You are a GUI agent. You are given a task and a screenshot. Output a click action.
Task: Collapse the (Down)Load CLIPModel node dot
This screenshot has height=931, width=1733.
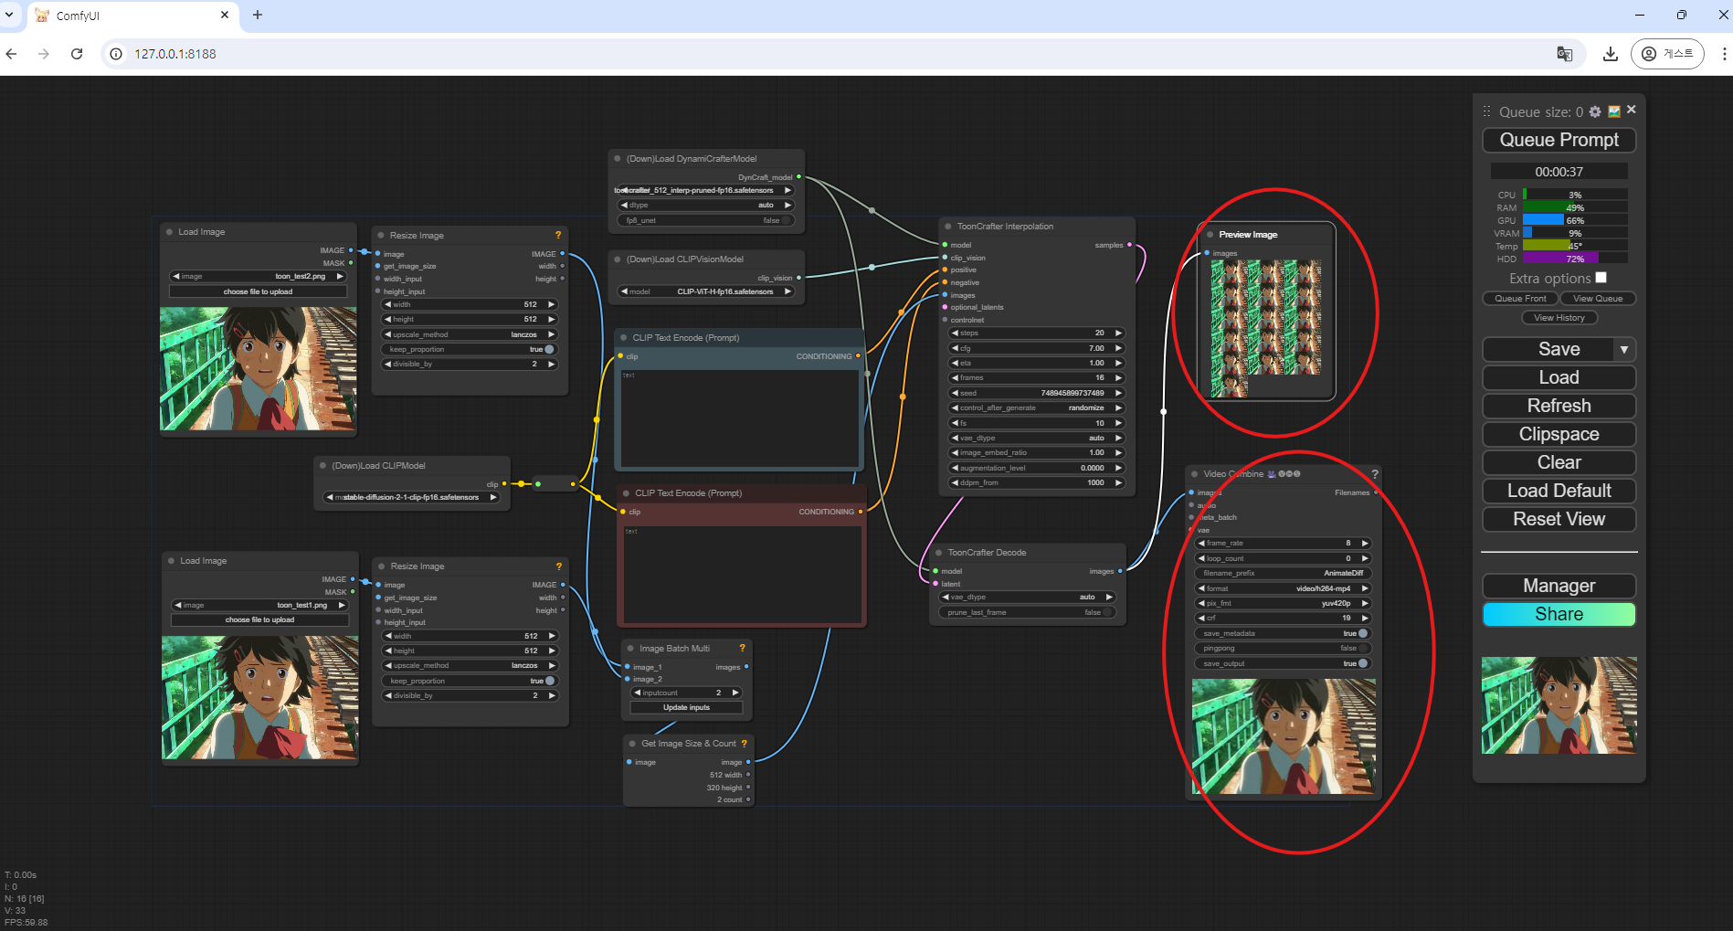click(323, 466)
